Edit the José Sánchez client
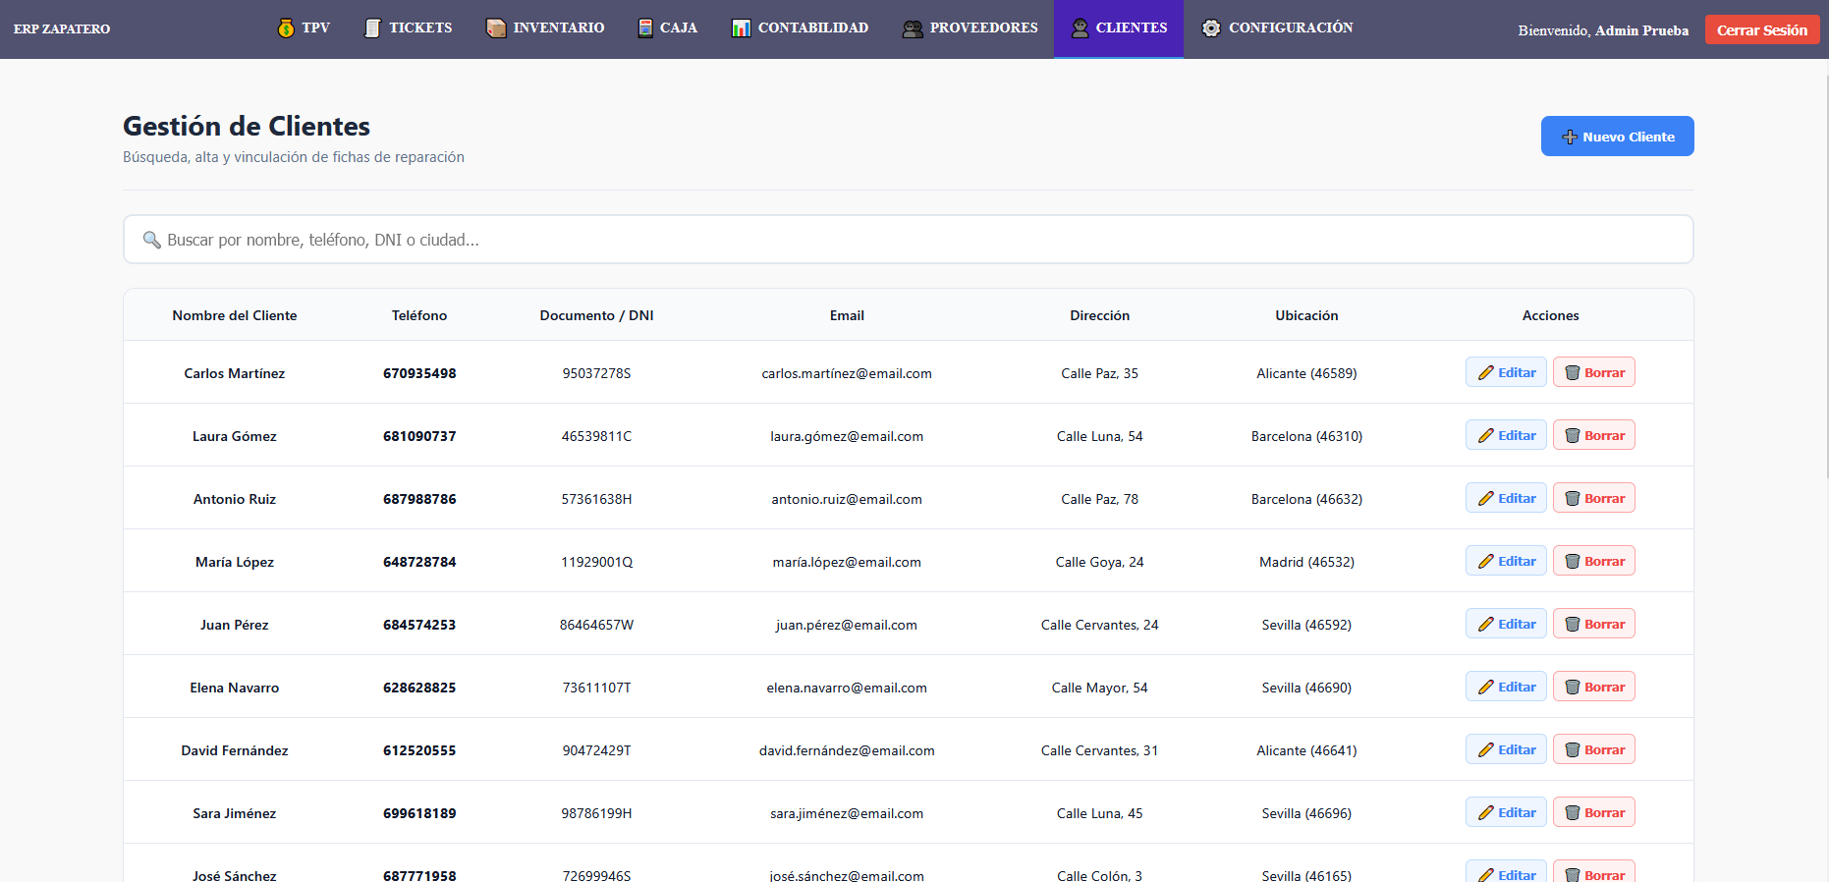The image size is (1829, 882). [x=1506, y=871]
